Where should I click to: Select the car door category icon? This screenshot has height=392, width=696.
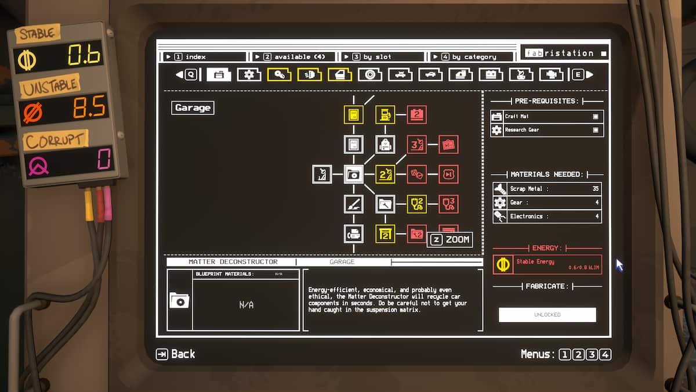(x=339, y=74)
